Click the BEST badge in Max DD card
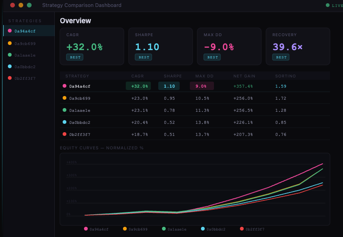The height and width of the screenshot is (237, 343). tap(212, 57)
